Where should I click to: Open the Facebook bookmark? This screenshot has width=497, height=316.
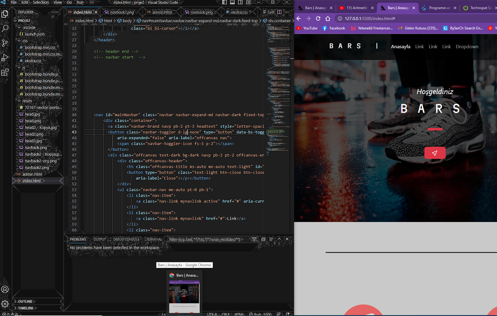click(334, 28)
